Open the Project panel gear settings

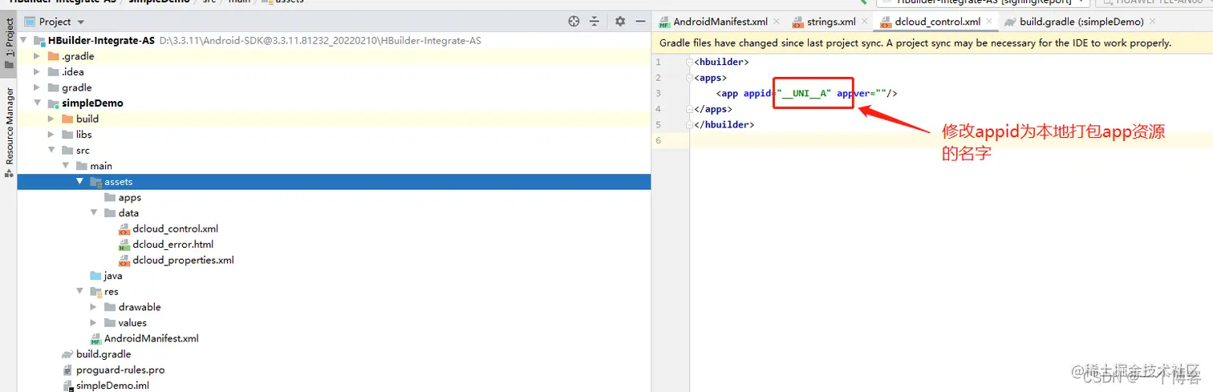(619, 22)
